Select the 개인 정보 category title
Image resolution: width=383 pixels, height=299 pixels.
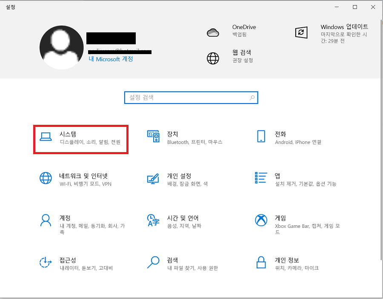pos(287,260)
